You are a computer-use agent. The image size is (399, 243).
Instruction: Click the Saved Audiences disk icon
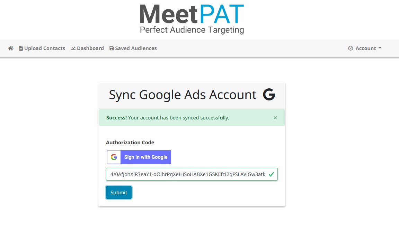click(112, 48)
